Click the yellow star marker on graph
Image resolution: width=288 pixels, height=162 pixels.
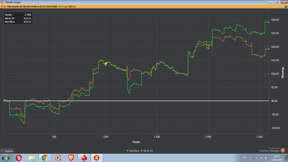click(x=106, y=63)
